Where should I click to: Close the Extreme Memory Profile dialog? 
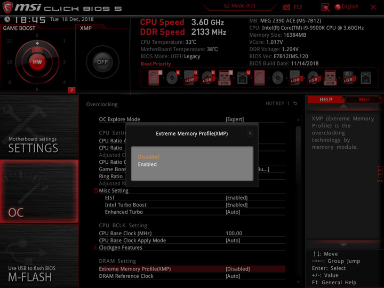(250, 133)
